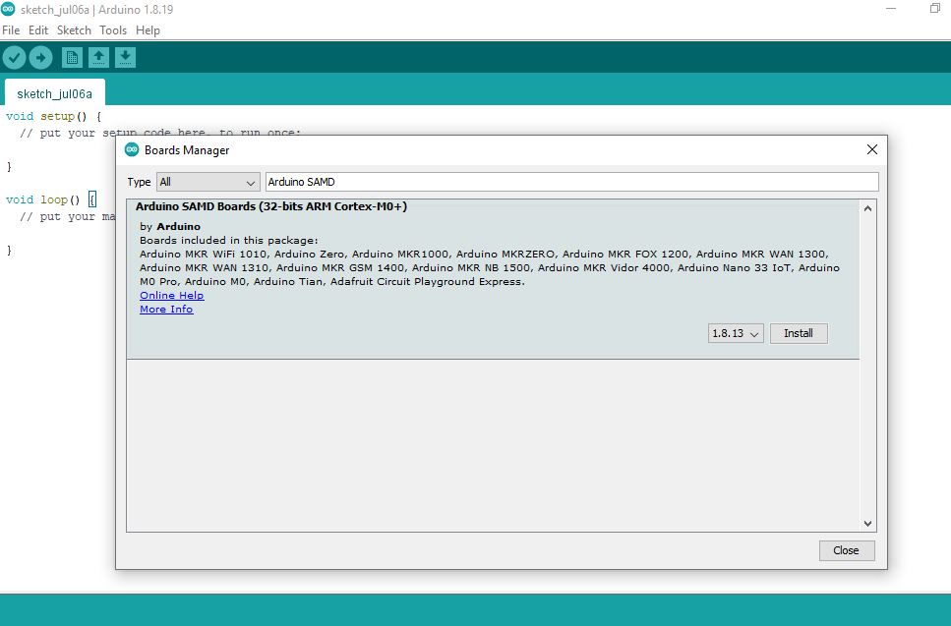Install the Arduino SAMD Boards package
951x626 pixels.
[799, 333]
